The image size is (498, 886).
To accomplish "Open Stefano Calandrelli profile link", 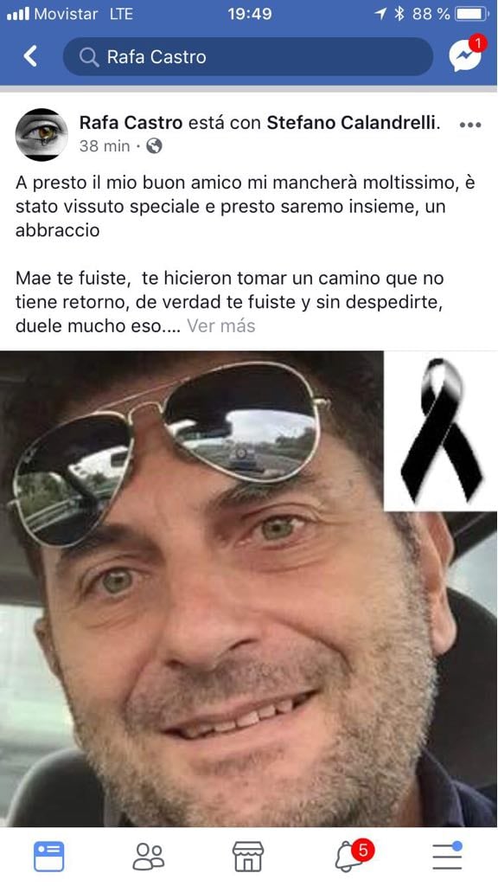I will (x=354, y=123).
